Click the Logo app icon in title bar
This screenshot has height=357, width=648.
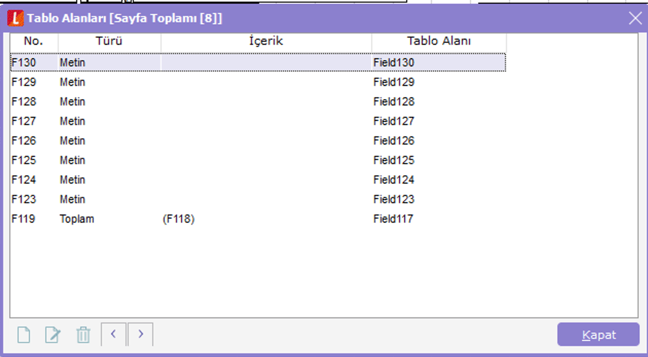click(15, 19)
